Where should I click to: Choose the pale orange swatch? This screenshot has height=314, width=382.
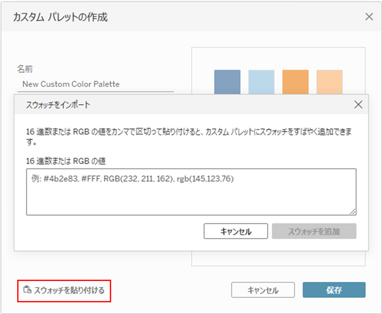tap(330, 82)
